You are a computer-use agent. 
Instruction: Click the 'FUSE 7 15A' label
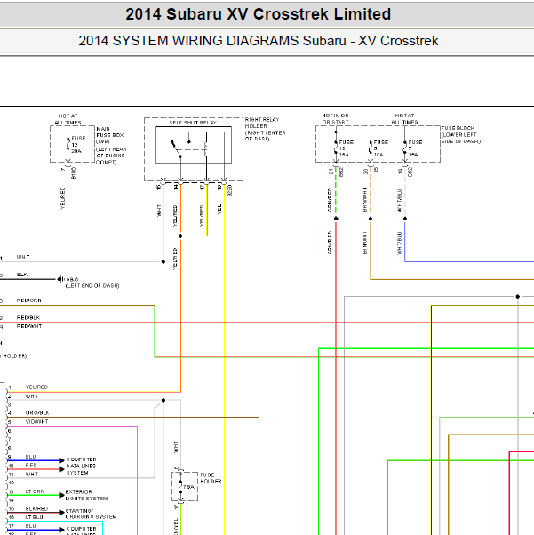[415, 148]
